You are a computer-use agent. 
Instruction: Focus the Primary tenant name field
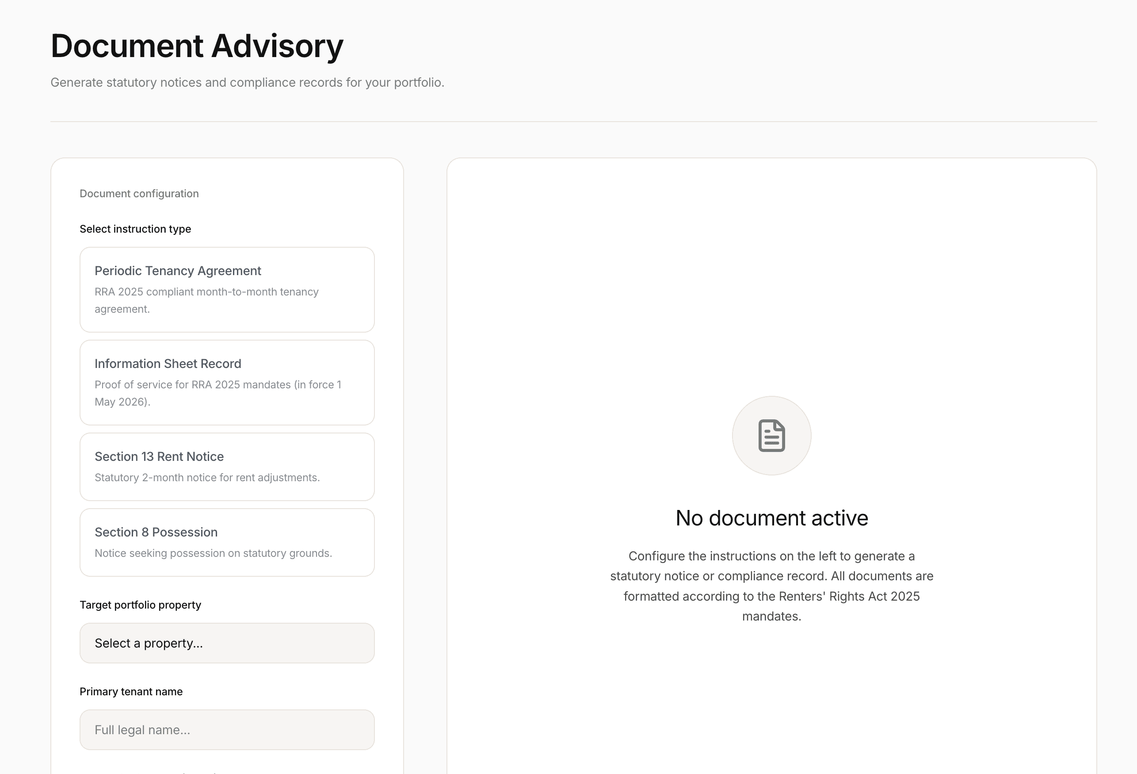227,730
